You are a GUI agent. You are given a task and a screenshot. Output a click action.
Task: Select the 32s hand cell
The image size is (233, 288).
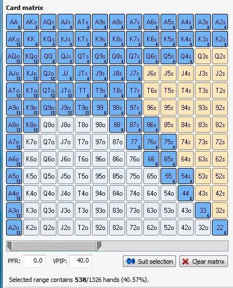point(220,211)
